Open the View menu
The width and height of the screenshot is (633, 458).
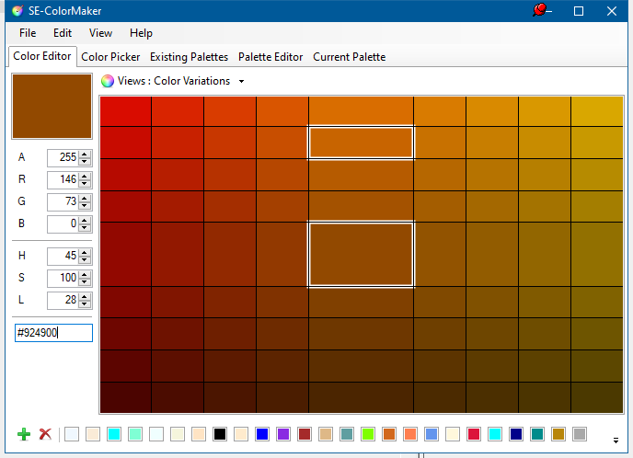(100, 33)
